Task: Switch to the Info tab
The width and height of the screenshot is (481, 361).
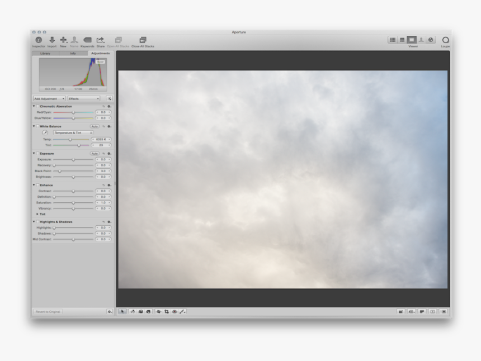Action: coord(73,53)
